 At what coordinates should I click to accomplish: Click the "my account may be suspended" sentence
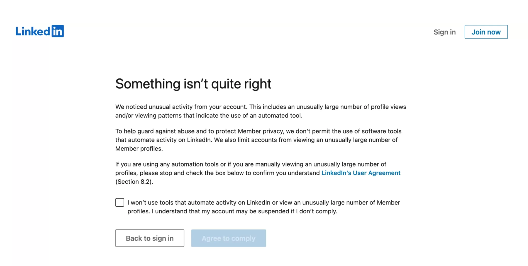tap(244, 211)
